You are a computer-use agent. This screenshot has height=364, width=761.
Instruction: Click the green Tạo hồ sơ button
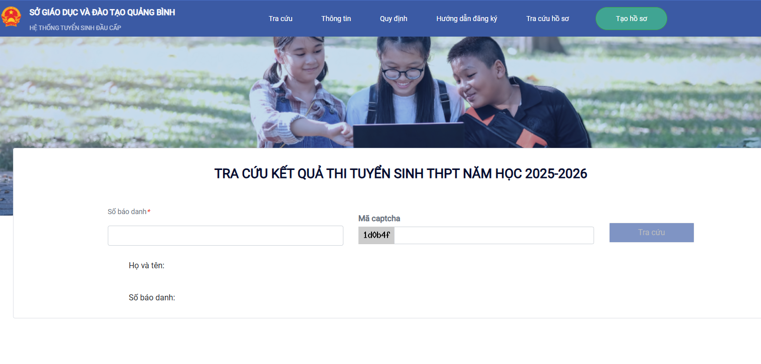(x=631, y=19)
